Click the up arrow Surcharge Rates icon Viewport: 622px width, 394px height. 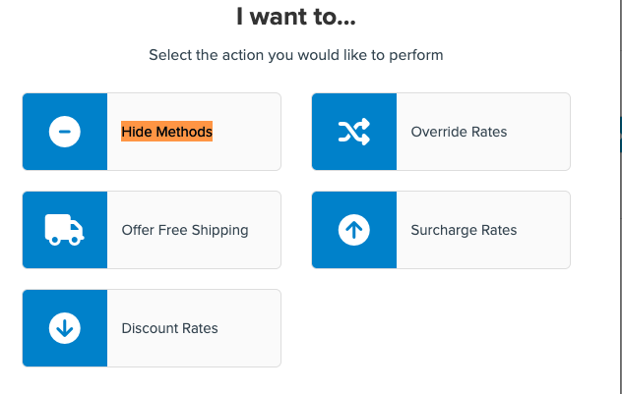354,230
